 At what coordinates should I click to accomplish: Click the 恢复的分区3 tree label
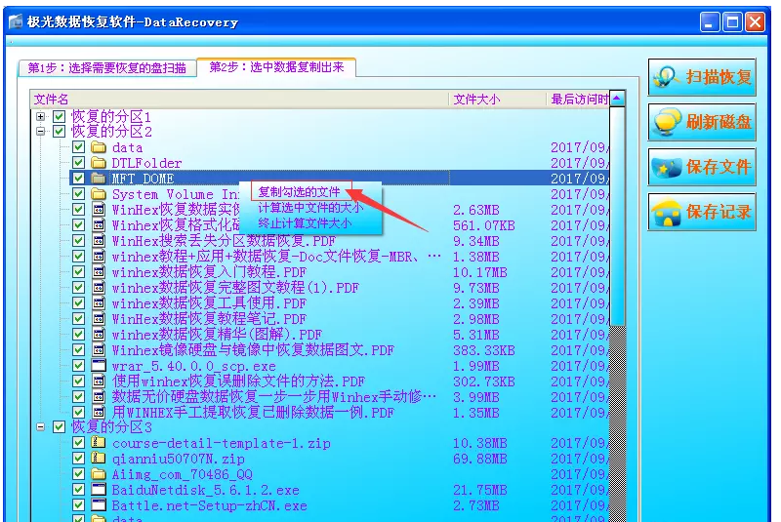pos(111,427)
